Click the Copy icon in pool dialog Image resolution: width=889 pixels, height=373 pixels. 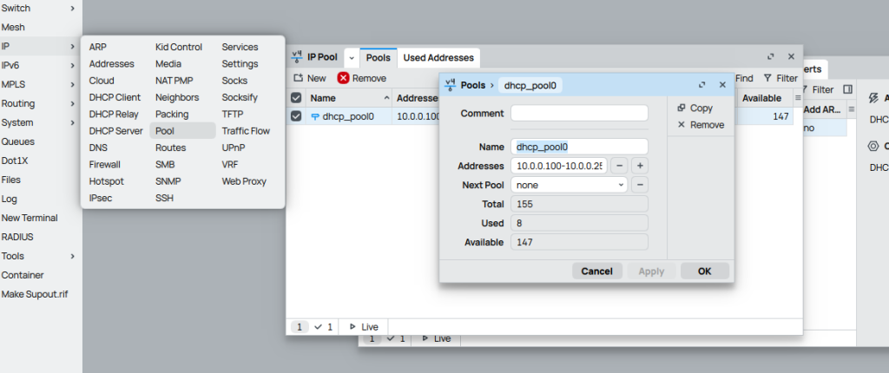pos(681,108)
